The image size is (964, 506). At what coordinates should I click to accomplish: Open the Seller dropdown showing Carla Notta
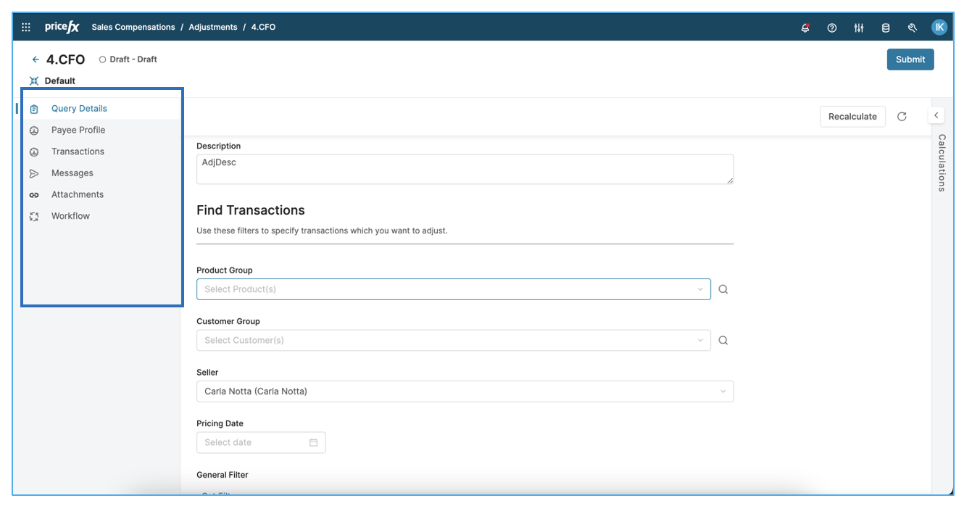click(x=465, y=391)
